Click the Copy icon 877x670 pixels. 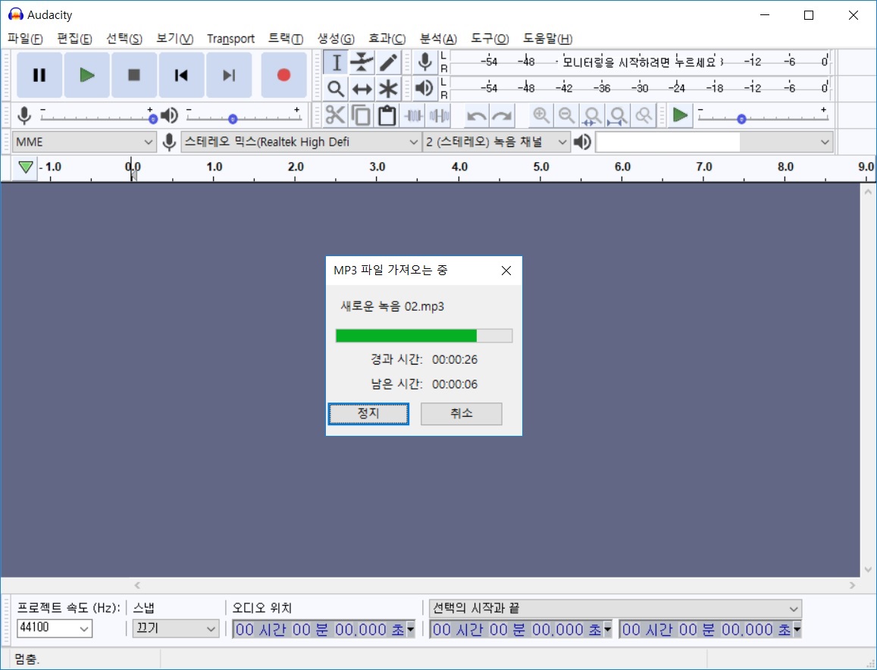(x=362, y=116)
